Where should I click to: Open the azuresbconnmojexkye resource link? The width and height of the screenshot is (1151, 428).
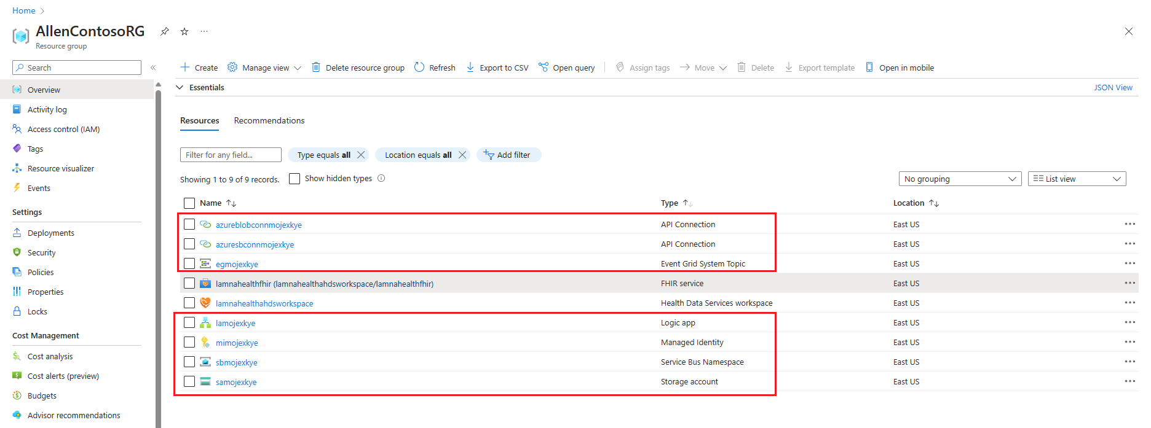point(255,244)
